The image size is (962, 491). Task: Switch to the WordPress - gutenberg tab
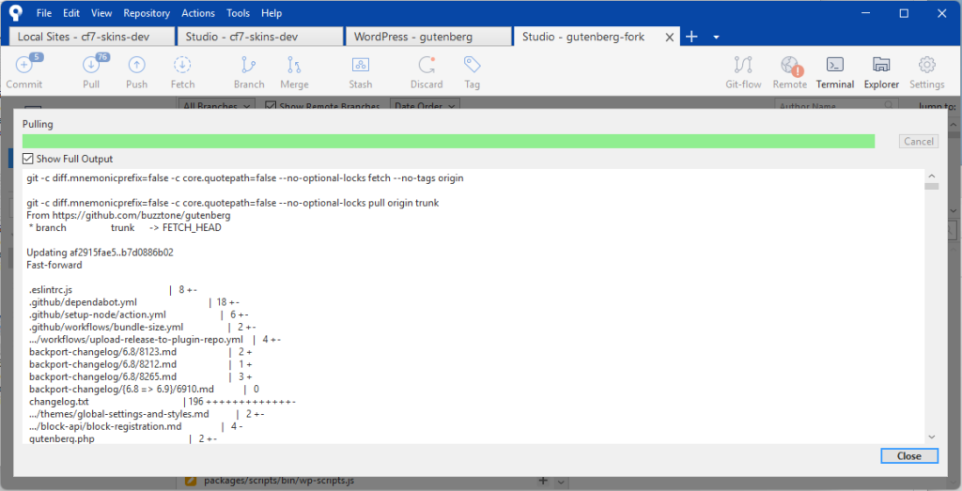coord(427,37)
